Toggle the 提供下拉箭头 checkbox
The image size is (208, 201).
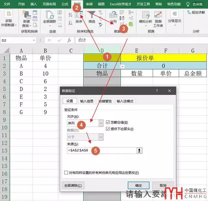click(x=108, y=129)
